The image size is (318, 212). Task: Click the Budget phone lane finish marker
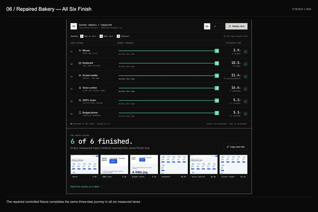pyautogui.click(x=217, y=113)
